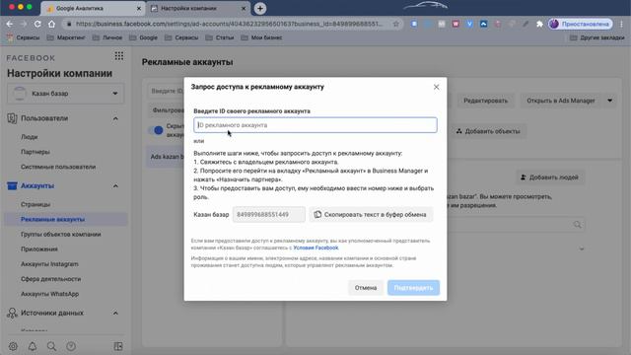Open Аккаунты Instagram in sidebar
The height and width of the screenshot is (355, 631).
[x=49, y=264]
